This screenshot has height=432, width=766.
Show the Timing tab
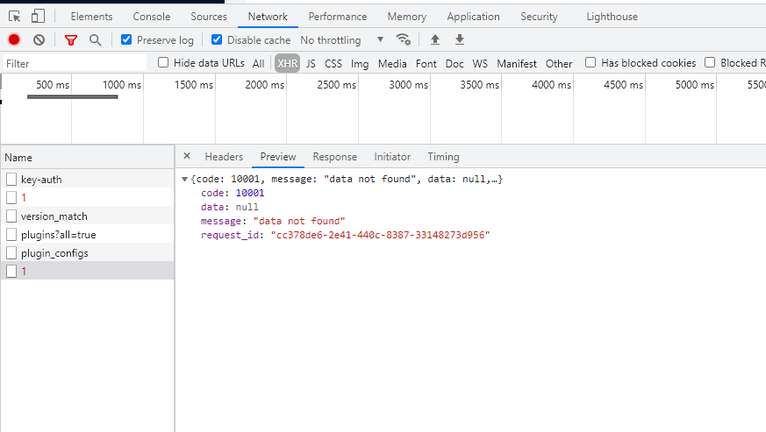443,157
